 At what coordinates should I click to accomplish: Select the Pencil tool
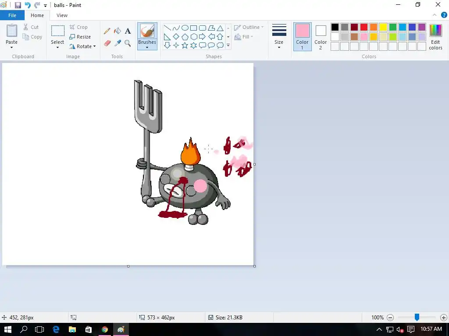pyautogui.click(x=107, y=31)
